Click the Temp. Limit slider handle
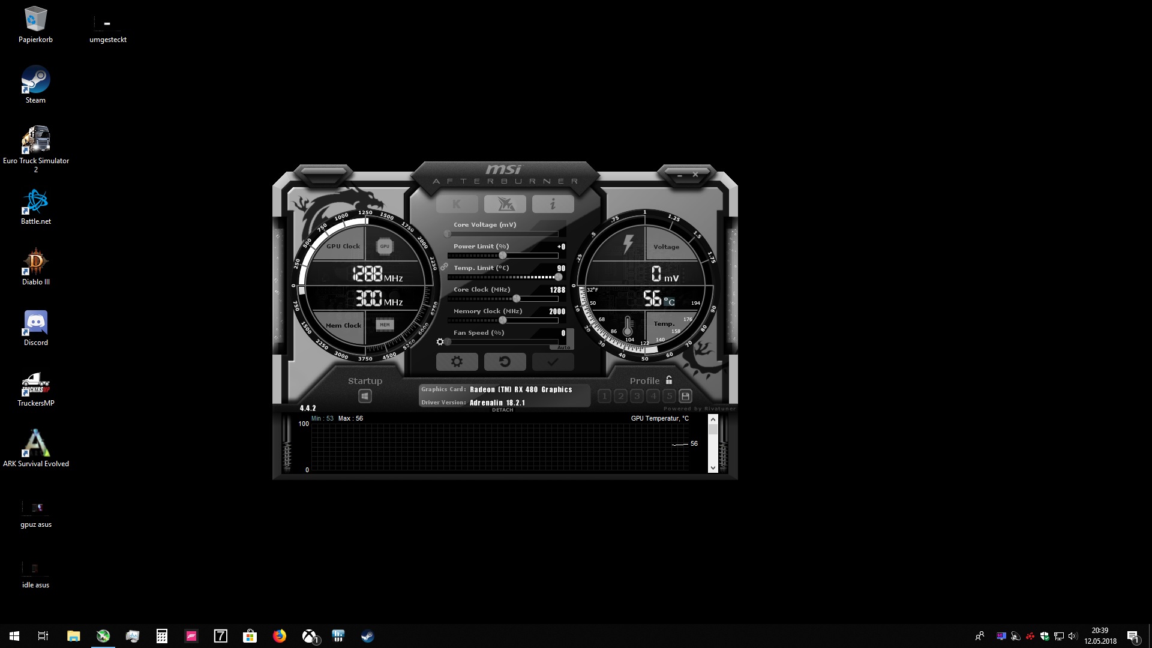Viewport: 1152px width, 648px height. tap(559, 277)
